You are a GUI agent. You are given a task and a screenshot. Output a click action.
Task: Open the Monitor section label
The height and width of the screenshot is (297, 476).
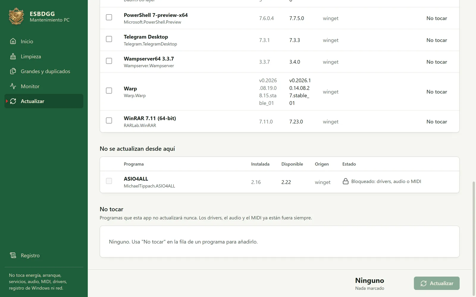click(30, 86)
